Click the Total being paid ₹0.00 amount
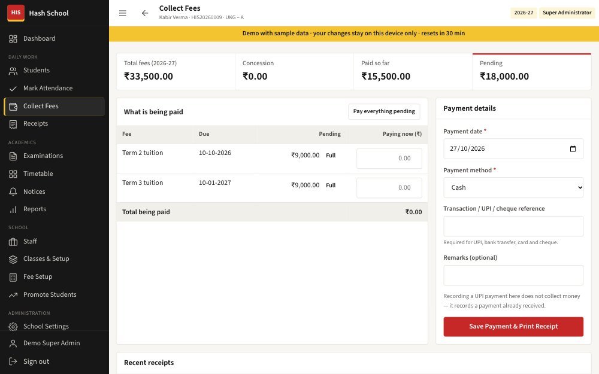Viewport: 599px width, 374px height. click(x=413, y=212)
